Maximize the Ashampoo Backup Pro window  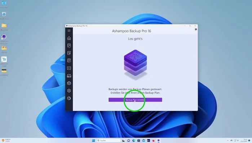pyautogui.click(x=190, y=26)
